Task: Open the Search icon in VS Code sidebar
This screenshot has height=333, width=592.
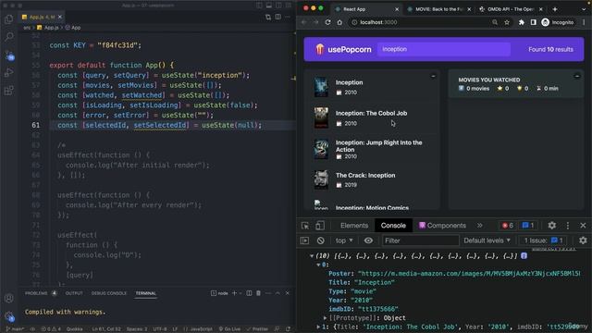Action: click(9, 37)
